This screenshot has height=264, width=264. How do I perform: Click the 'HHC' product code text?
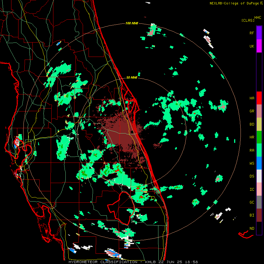(258, 18)
